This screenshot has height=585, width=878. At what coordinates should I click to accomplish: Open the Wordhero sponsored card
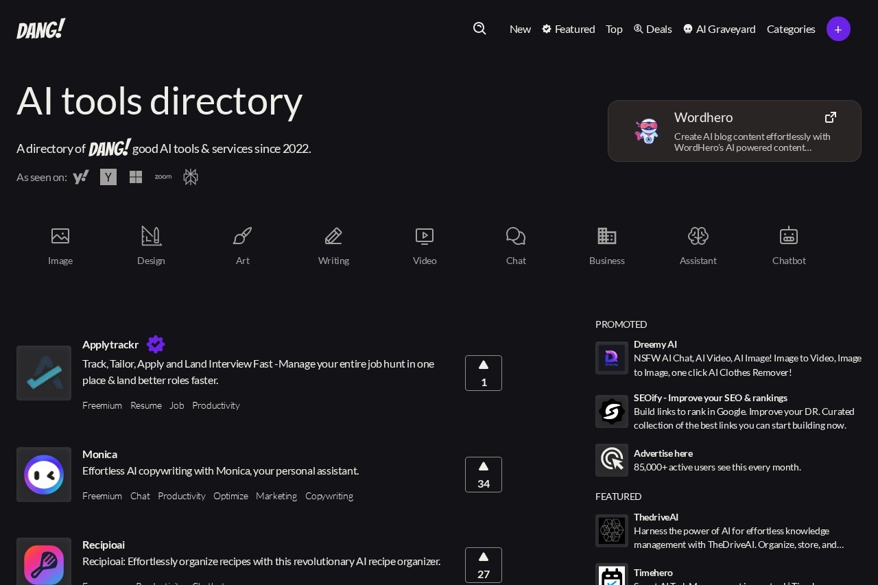[734, 131]
